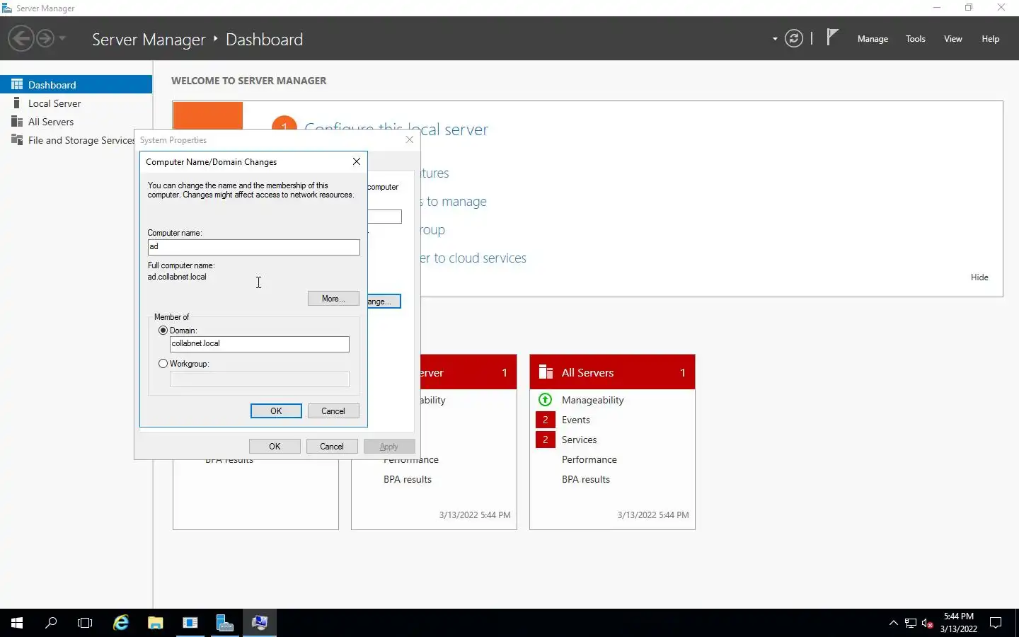Screen dimensions: 1019x637
Task: Click into the Computer name field
Action: pyautogui.click(x=253, y=247)
